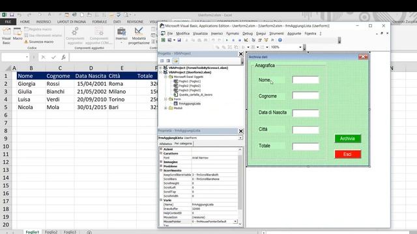Close the Proprietà panel with X

pos(240,131)
